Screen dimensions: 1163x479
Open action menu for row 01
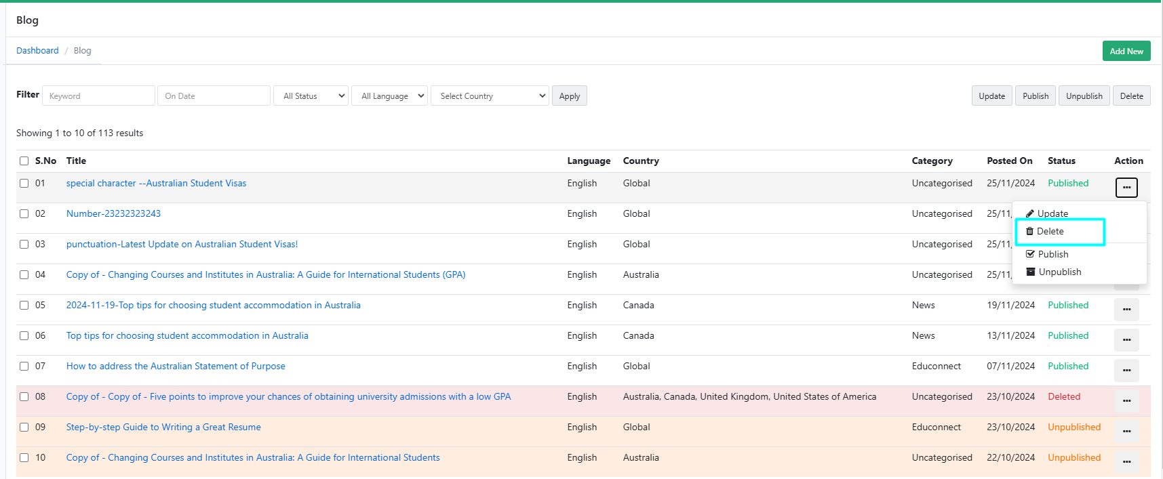click(1126, 188)
